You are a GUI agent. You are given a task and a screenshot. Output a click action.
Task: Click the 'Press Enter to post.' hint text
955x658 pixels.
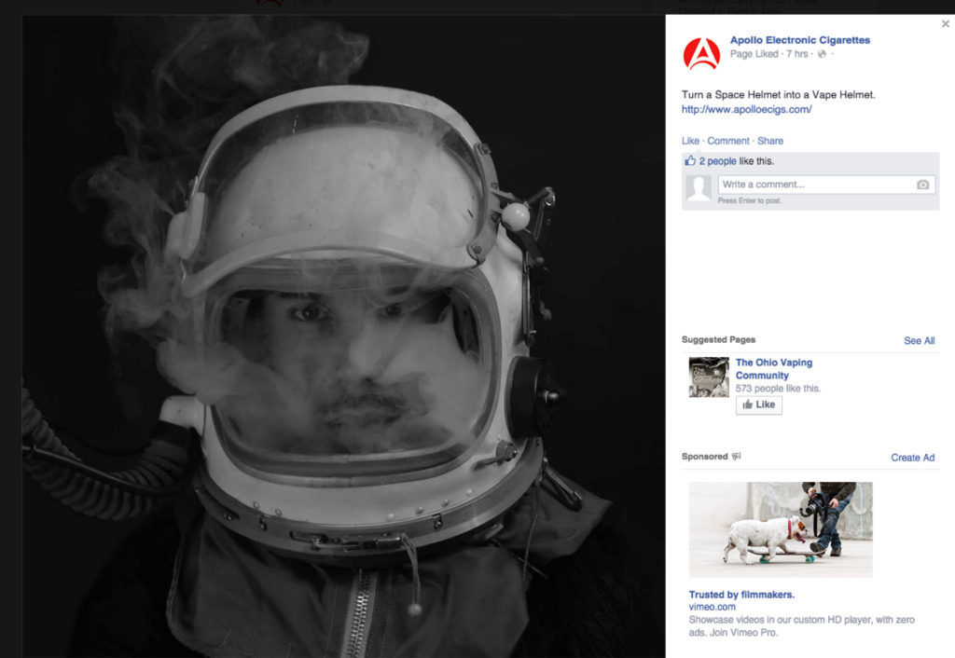(749, 201)
